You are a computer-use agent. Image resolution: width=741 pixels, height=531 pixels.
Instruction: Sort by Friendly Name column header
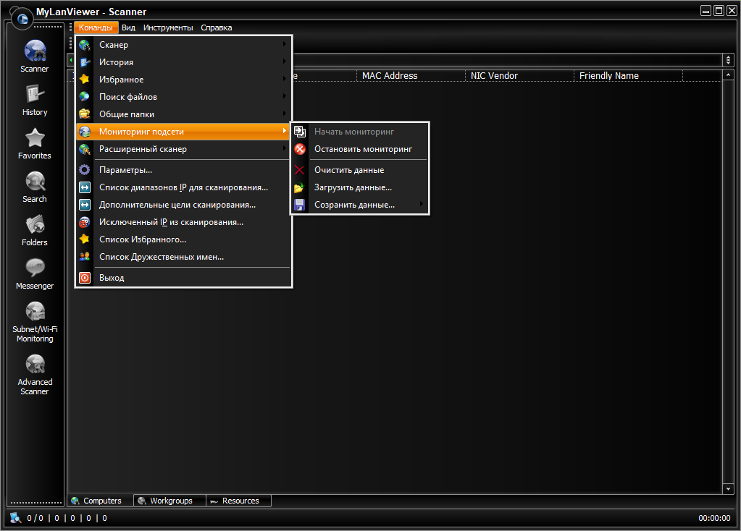coord(628,75)
